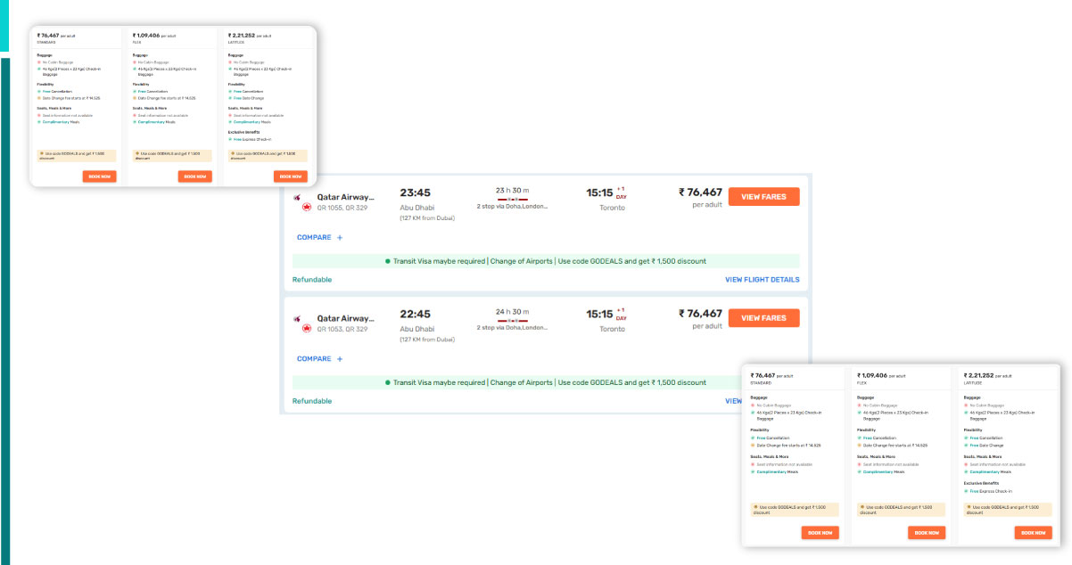Click BOOK NOW on the LATITUDE fare card
The width and height of the screenshot is (1072, 565).
(1033, 532)
